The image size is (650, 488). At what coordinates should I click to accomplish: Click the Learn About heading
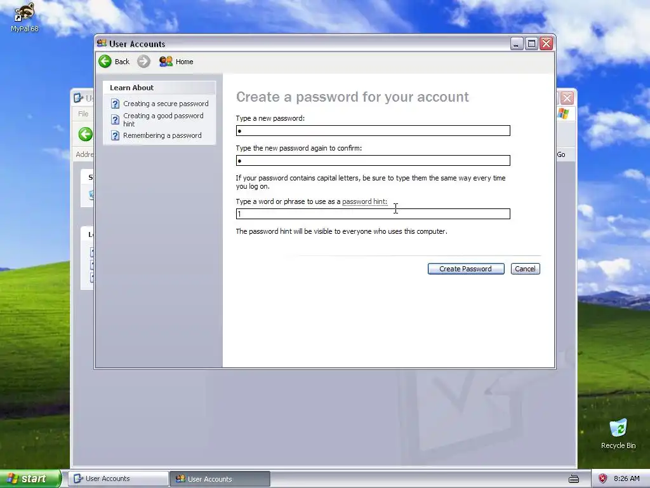click(132, 88)
